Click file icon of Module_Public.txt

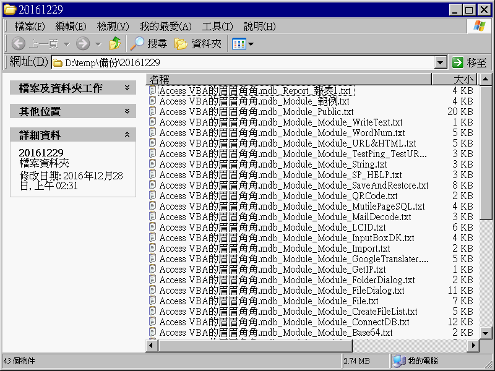[152, 112]
